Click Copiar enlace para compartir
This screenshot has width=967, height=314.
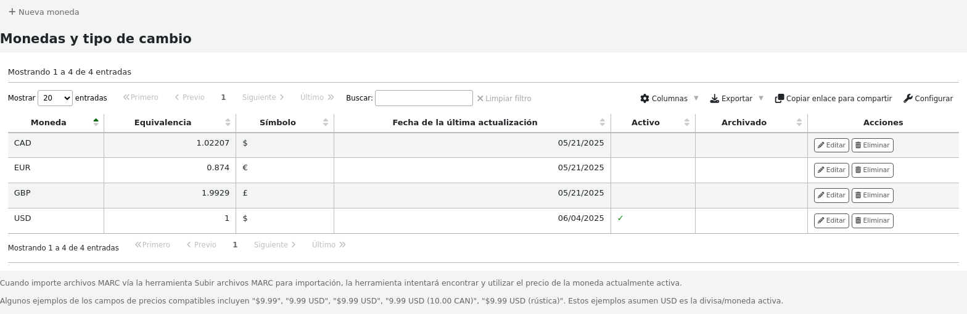point(833,99)
